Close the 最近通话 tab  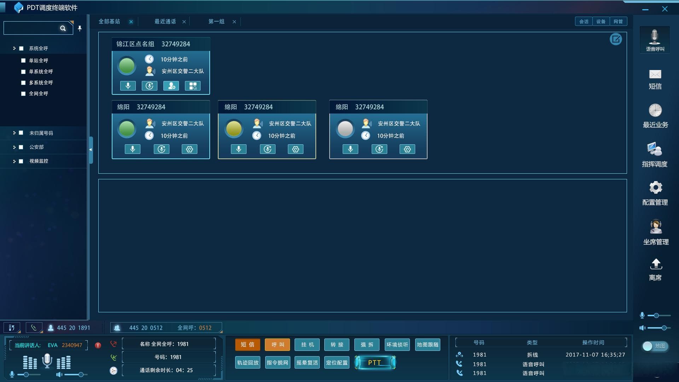pos(184,22)
